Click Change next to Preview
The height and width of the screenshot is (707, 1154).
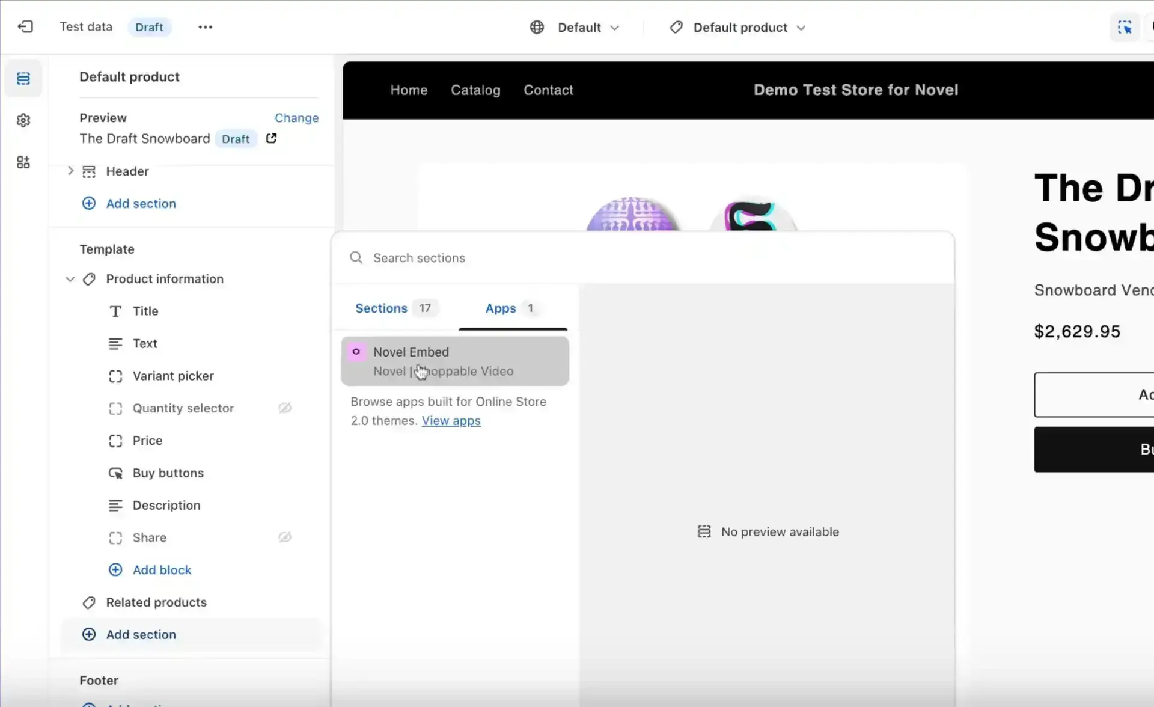click(296, 118)
